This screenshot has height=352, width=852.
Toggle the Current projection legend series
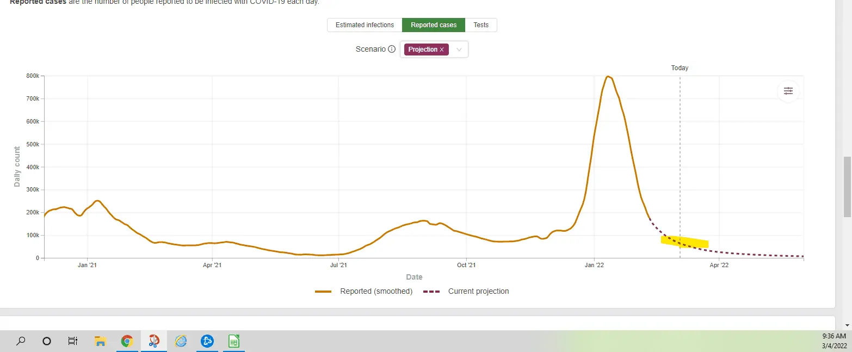(x=466, y=292)
